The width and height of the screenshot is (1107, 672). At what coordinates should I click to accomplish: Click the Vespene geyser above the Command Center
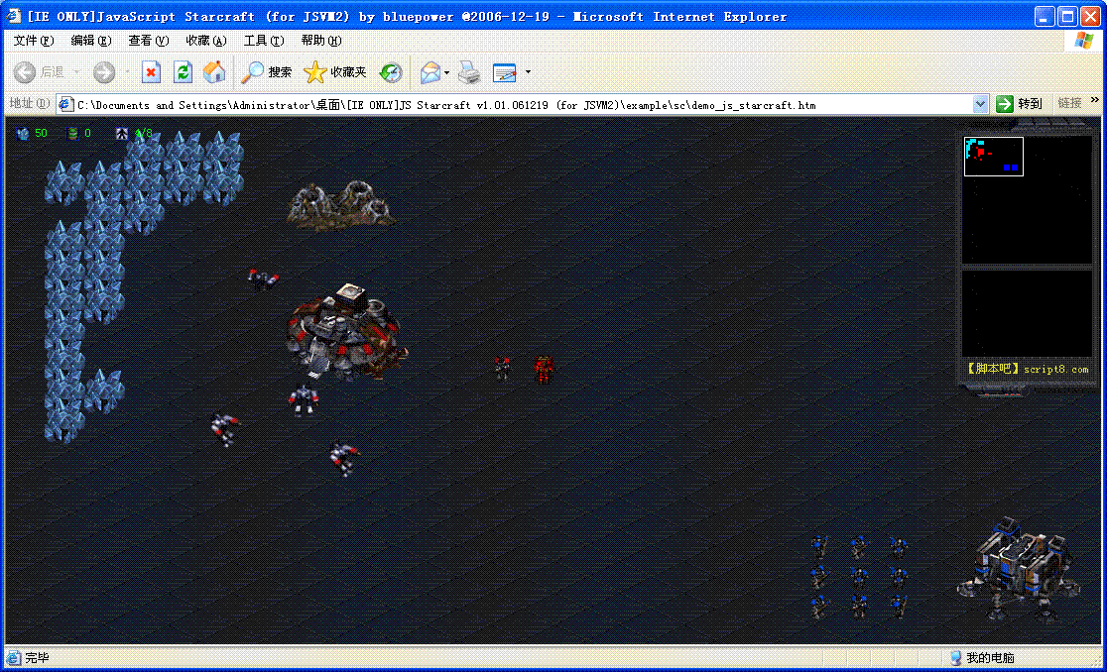[341, 205]
